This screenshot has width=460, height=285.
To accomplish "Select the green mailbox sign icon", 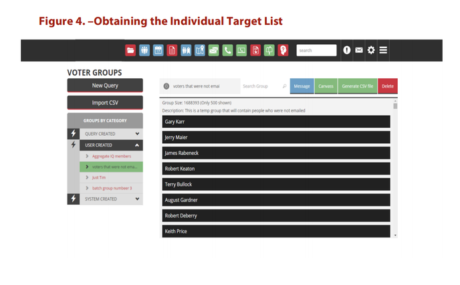I will point(269,50).
